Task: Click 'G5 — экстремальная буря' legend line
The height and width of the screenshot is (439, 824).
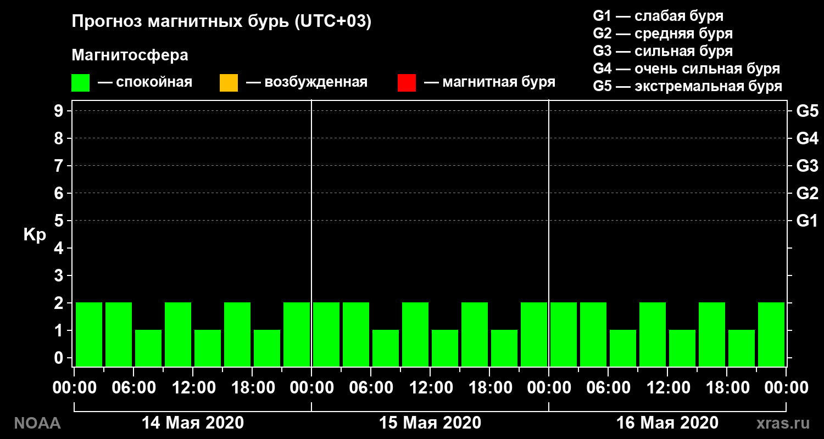Action: coord(688,87)
